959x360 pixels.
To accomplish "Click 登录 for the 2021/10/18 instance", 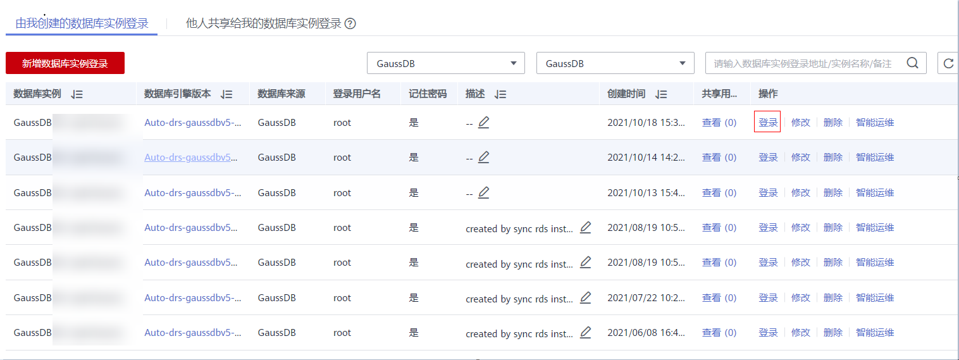I will [x=767, y=123].
